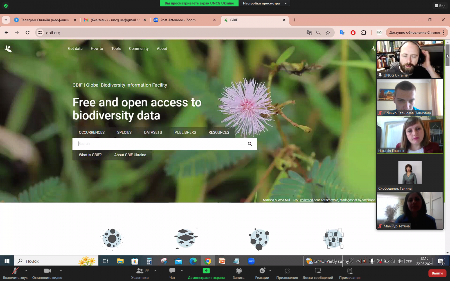Open the Chrome tab search dropdown
This screenshot has height=281, width=450.
[x=6, y=20]
